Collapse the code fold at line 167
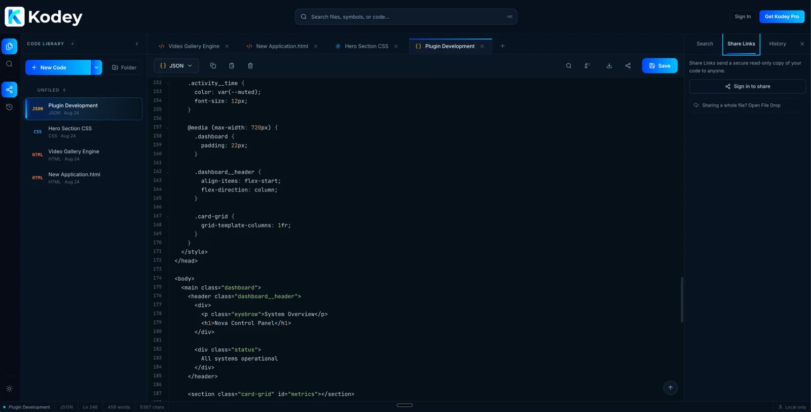Viewport: 811px width, 412px height. [x=168, y=216]
